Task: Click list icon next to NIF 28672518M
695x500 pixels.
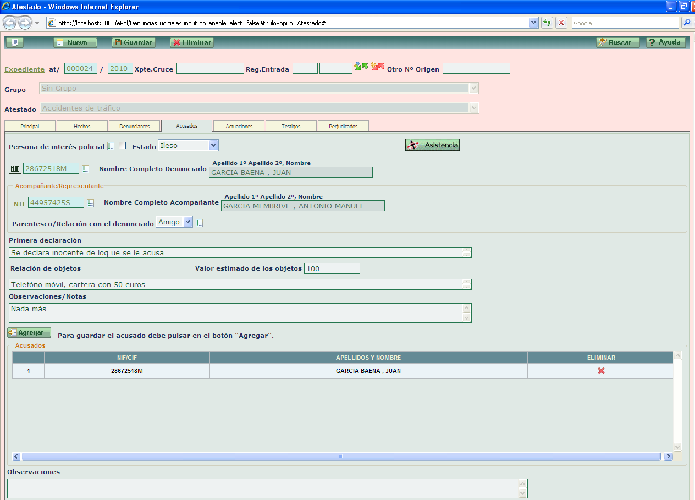Action: [86, 169]
